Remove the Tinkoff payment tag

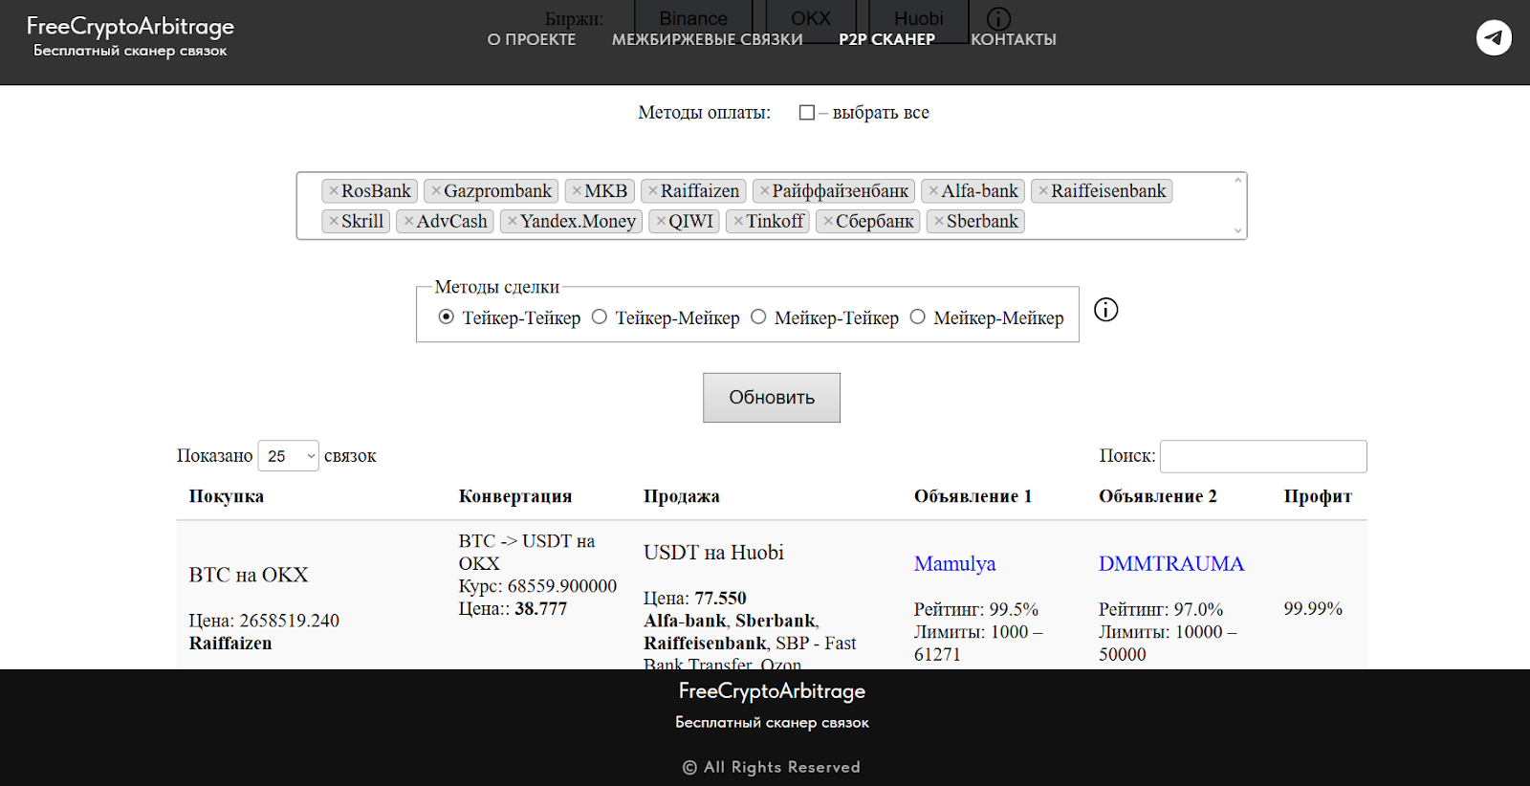coord(738,222)
